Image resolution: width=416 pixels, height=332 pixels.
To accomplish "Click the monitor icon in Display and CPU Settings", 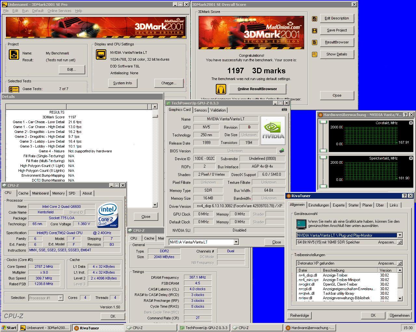I will [x=101, y=54].
